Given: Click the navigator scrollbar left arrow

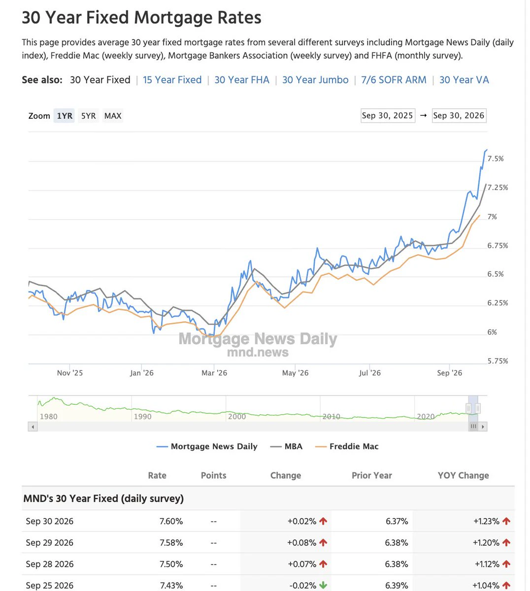Looking at the screenshot, I should point(33,427).
